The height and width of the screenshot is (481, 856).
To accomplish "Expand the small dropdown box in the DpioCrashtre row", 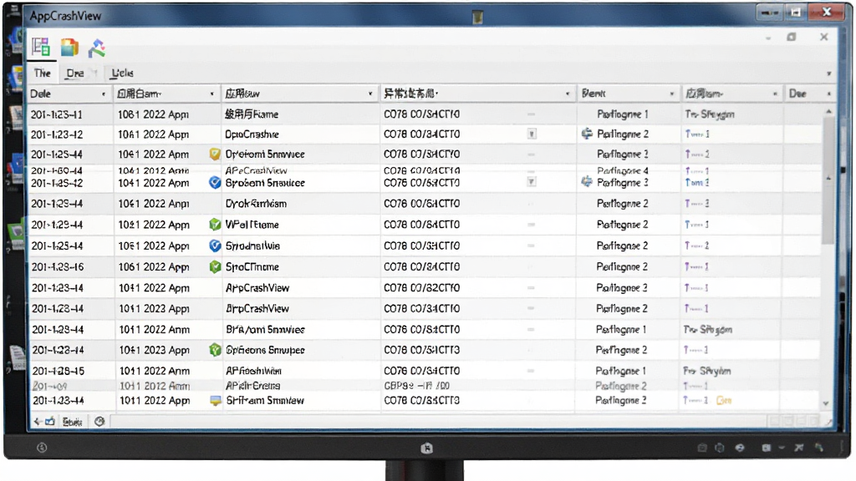I will 532,134.
